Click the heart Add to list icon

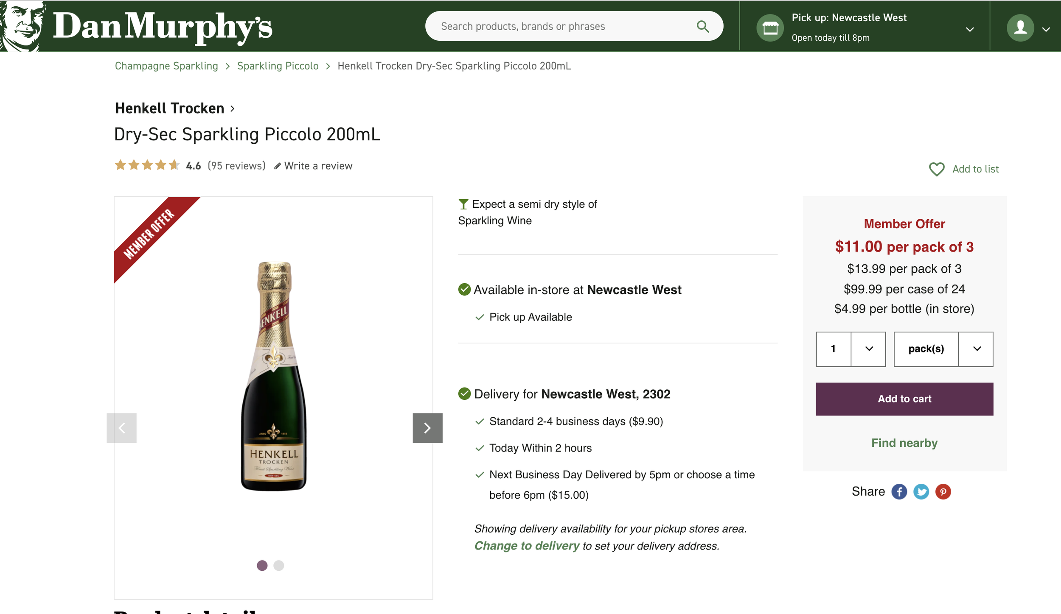(x=937, y=169)
